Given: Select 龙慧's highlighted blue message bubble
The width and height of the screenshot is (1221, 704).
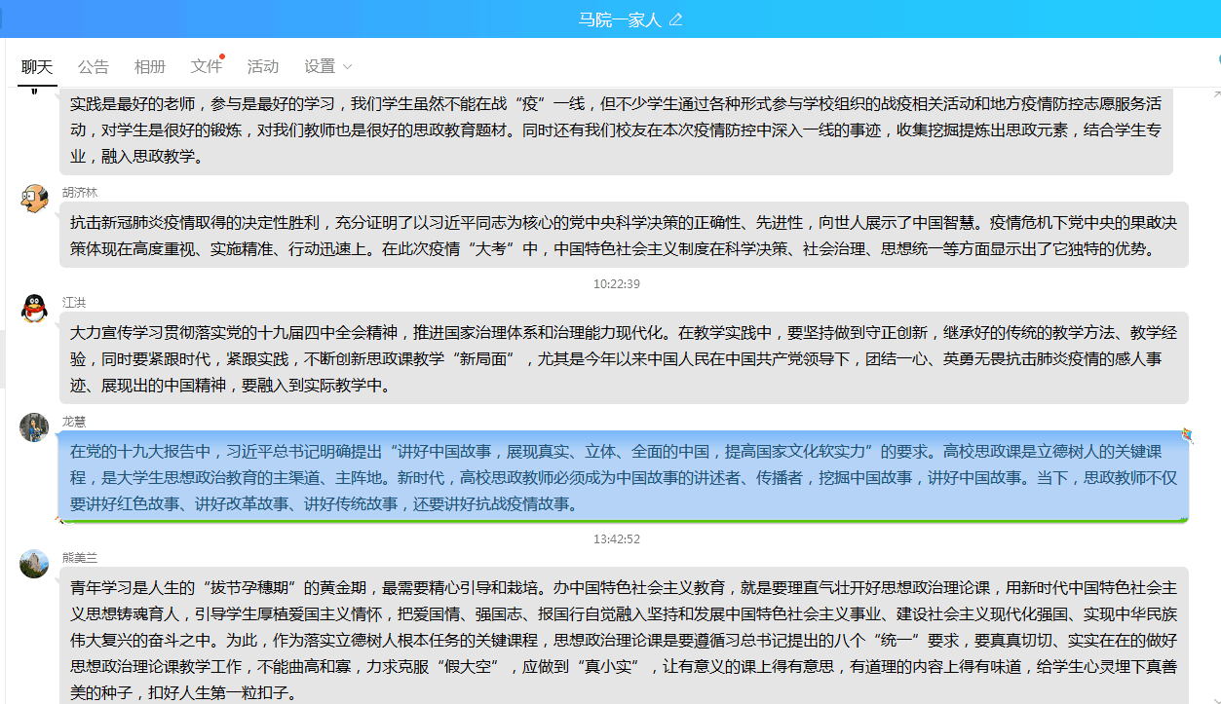Looking at the screenshot, I should [x=624, y=477].
